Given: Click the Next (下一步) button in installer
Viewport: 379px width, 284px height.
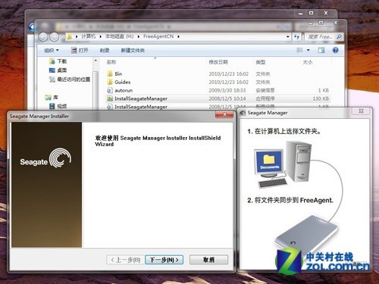Looking at the screenshot, I should [164, 260].
